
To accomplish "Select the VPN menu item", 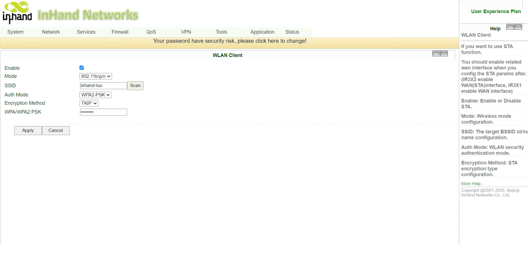I will (x=186, y=32).
